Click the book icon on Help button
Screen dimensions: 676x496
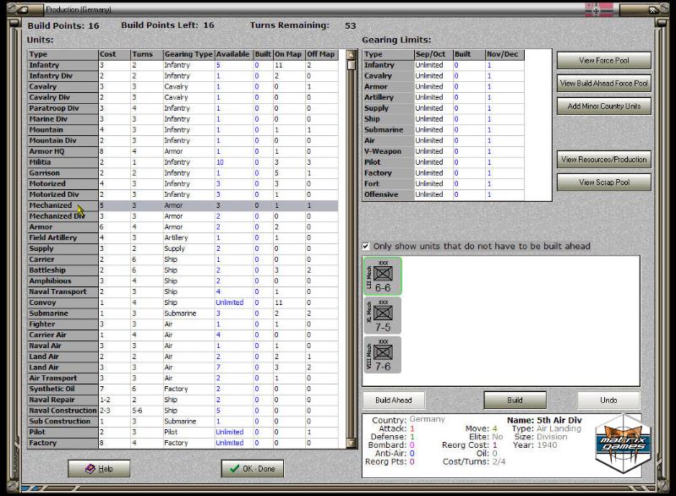pos(84,469)
